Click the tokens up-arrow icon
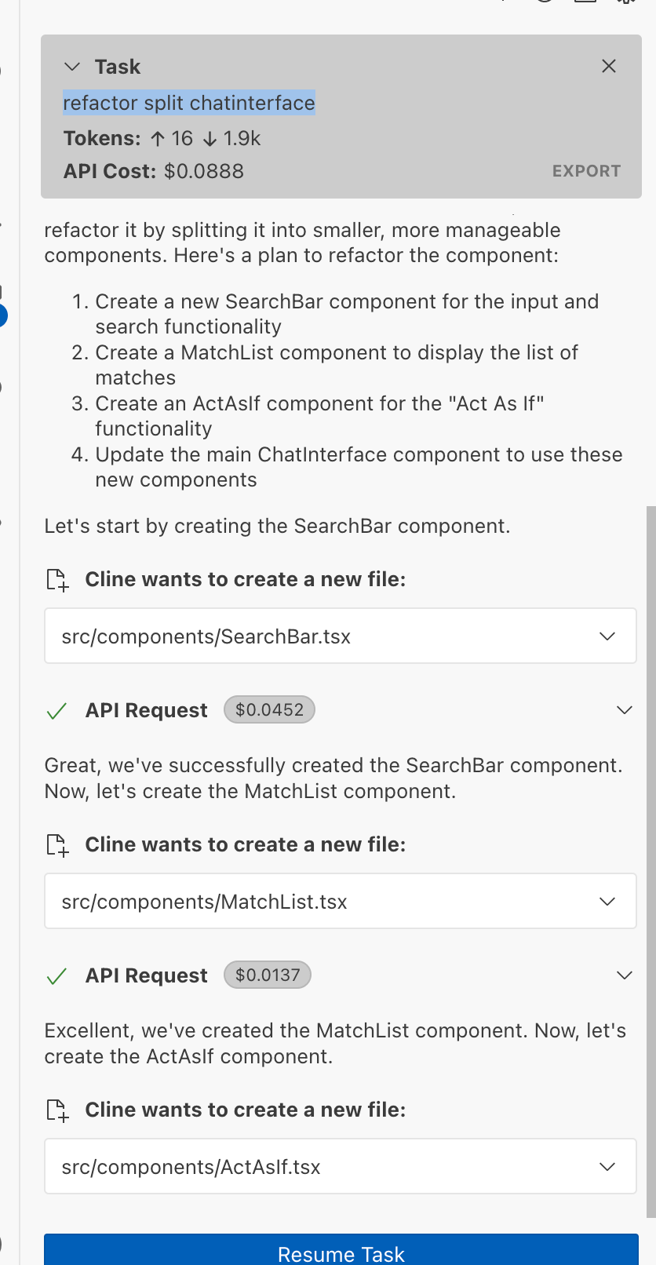Viewport: 656px width, 1265px height. point(158,139)
